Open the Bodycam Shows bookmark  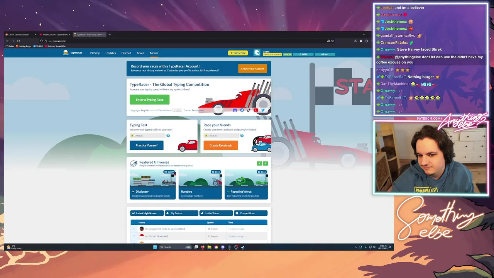tap(56, 46)
